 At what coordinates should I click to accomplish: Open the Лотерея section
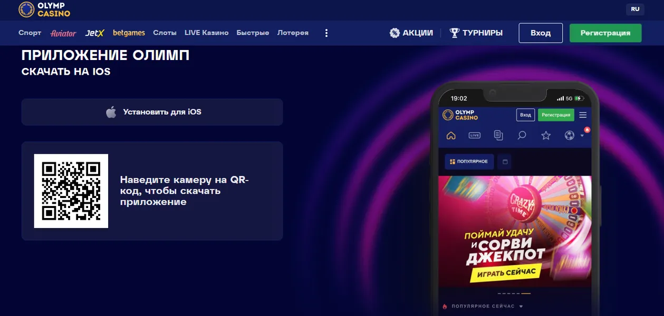(x=293, y=33)
